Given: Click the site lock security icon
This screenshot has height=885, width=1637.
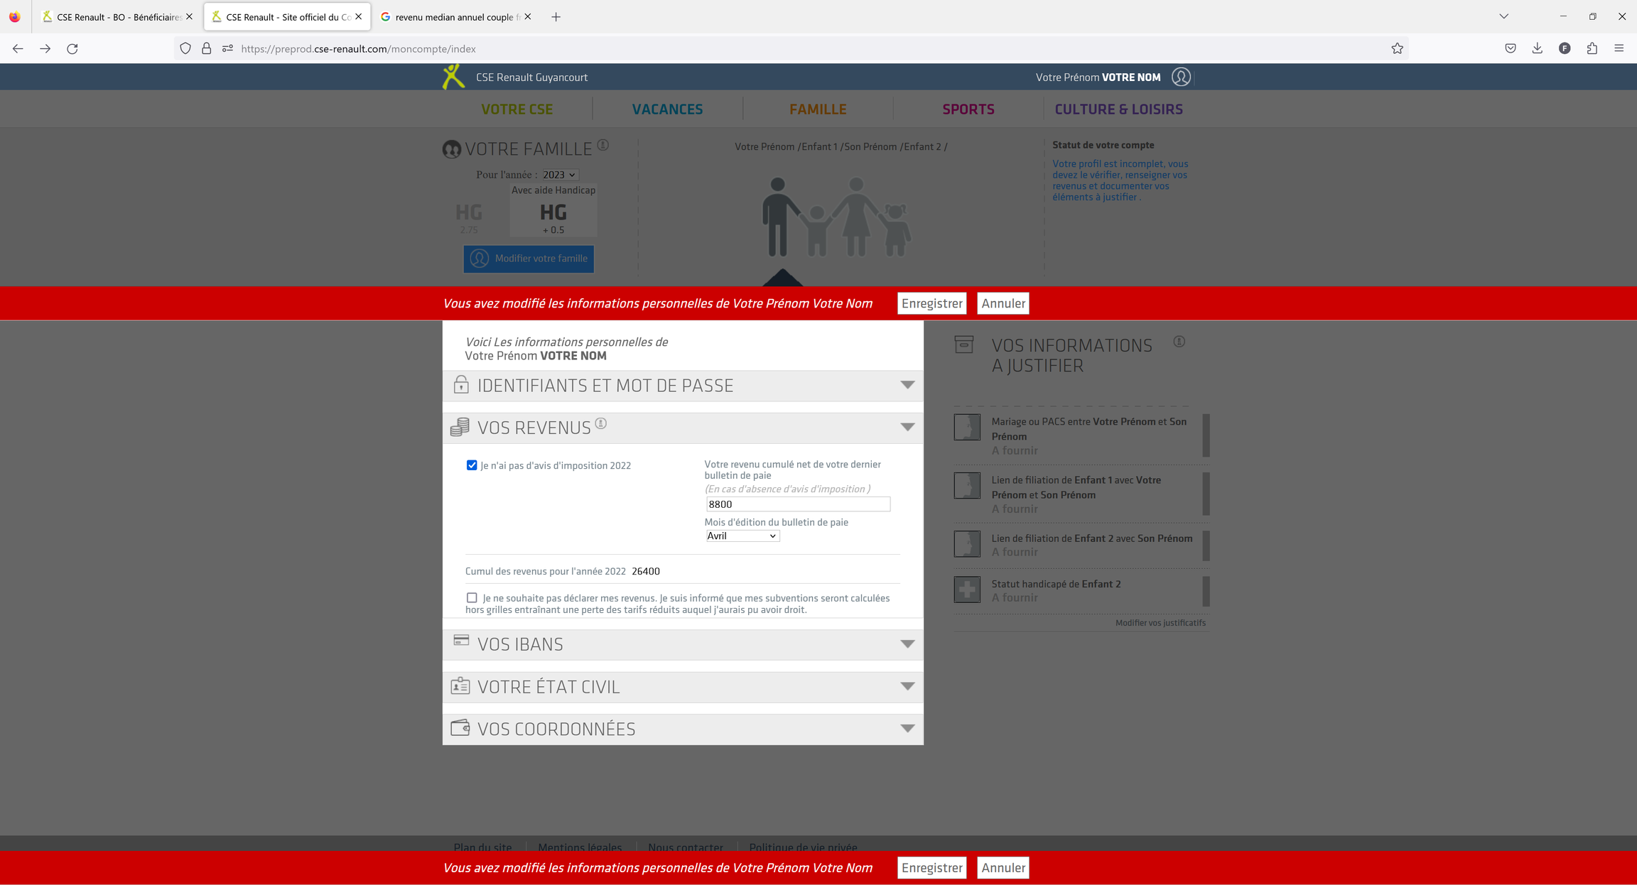Looking at the screenshot, I should coord(206,48).
